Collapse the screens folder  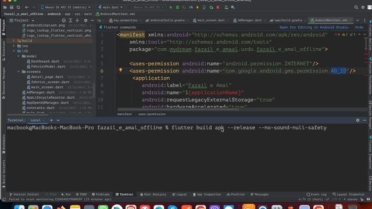(x=18, y=71)
